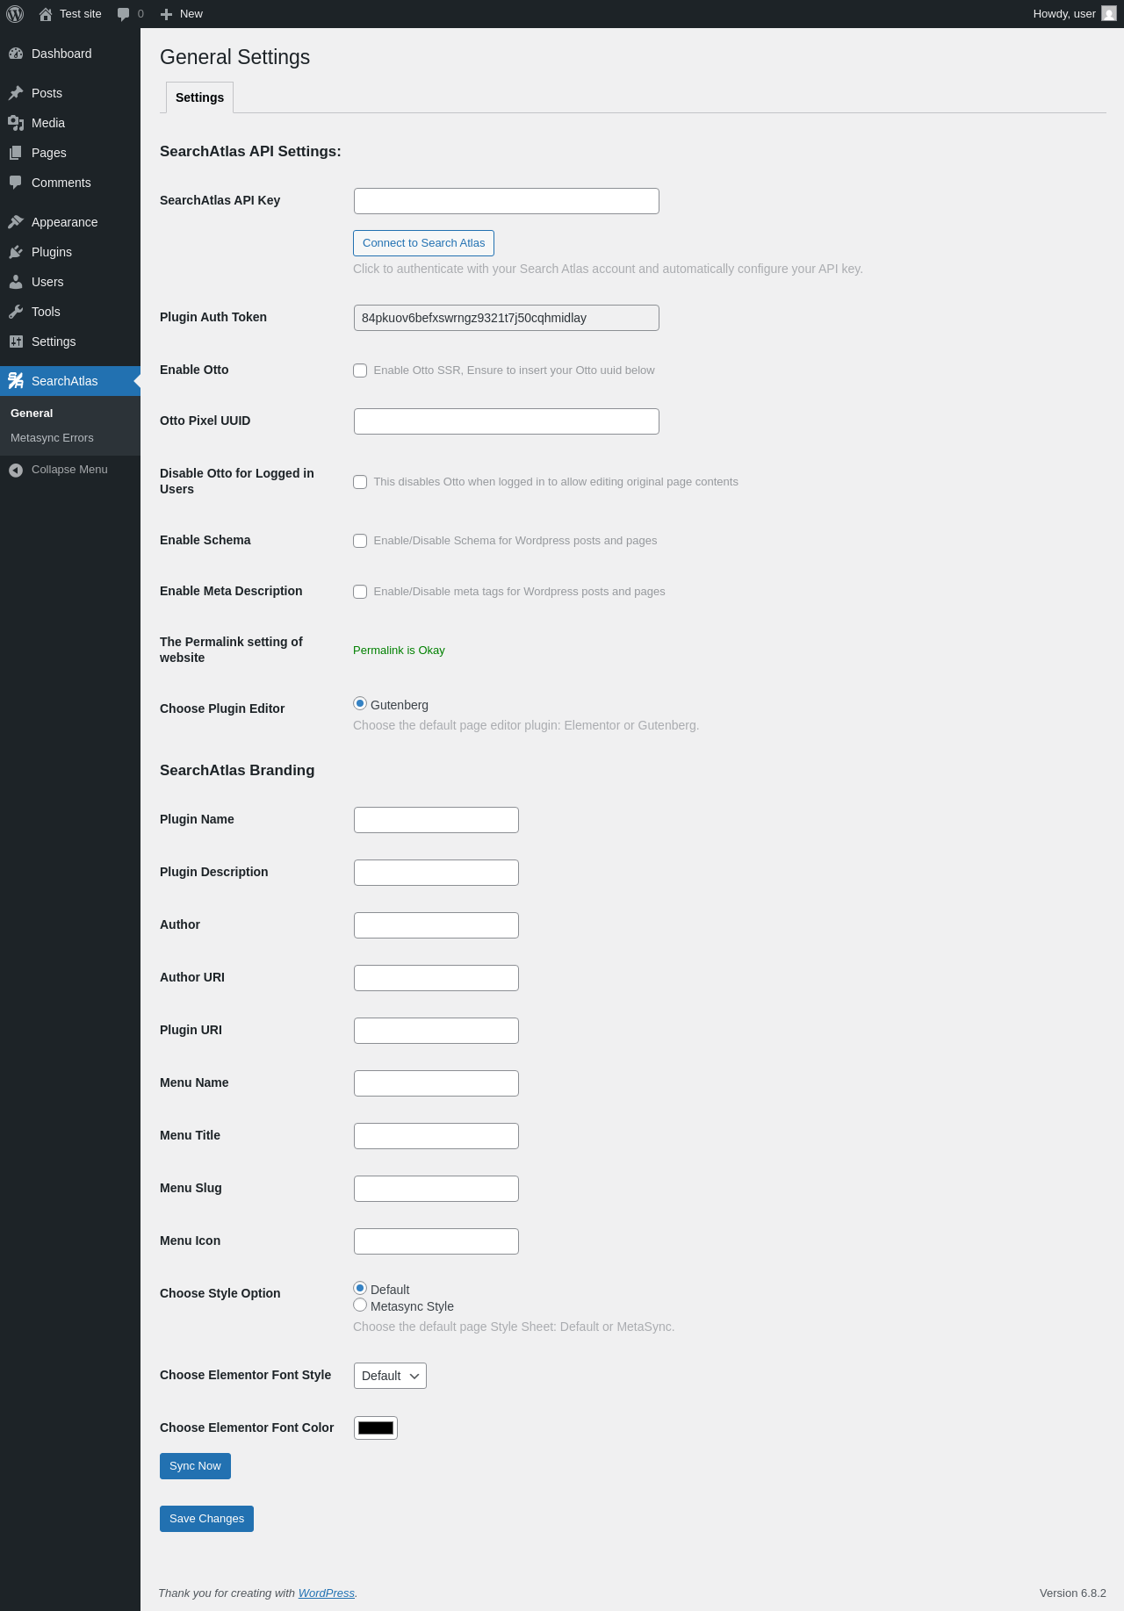Click the Plugin Name input field

point(436,820)
